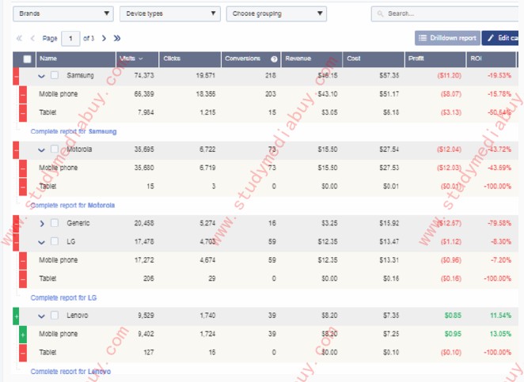This screenshot has height=382, width=524.
Task: Click the Conversions help question-mark icon
Action: click(274, 59)
